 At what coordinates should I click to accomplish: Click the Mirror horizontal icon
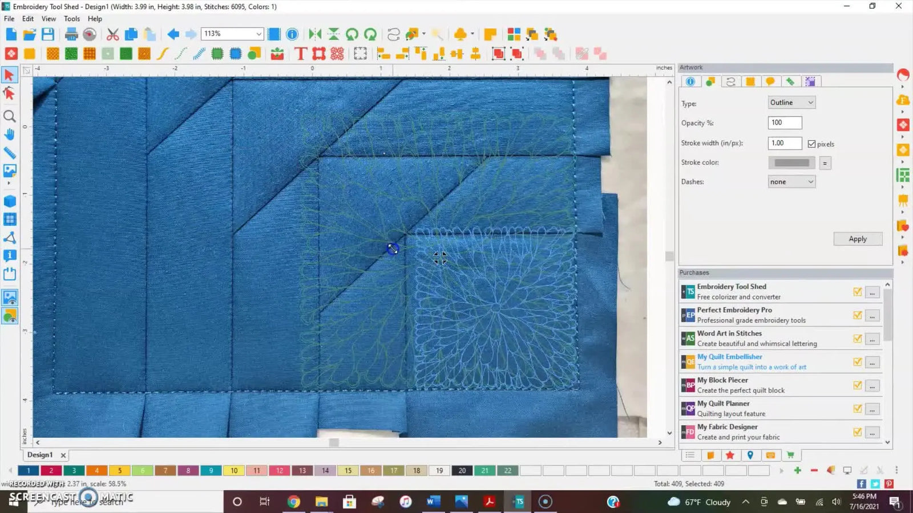[x=314, y=34]
